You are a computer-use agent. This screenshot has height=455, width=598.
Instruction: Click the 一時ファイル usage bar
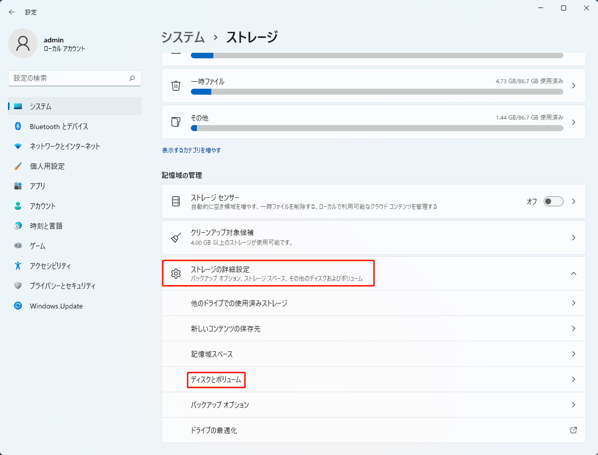376,92
